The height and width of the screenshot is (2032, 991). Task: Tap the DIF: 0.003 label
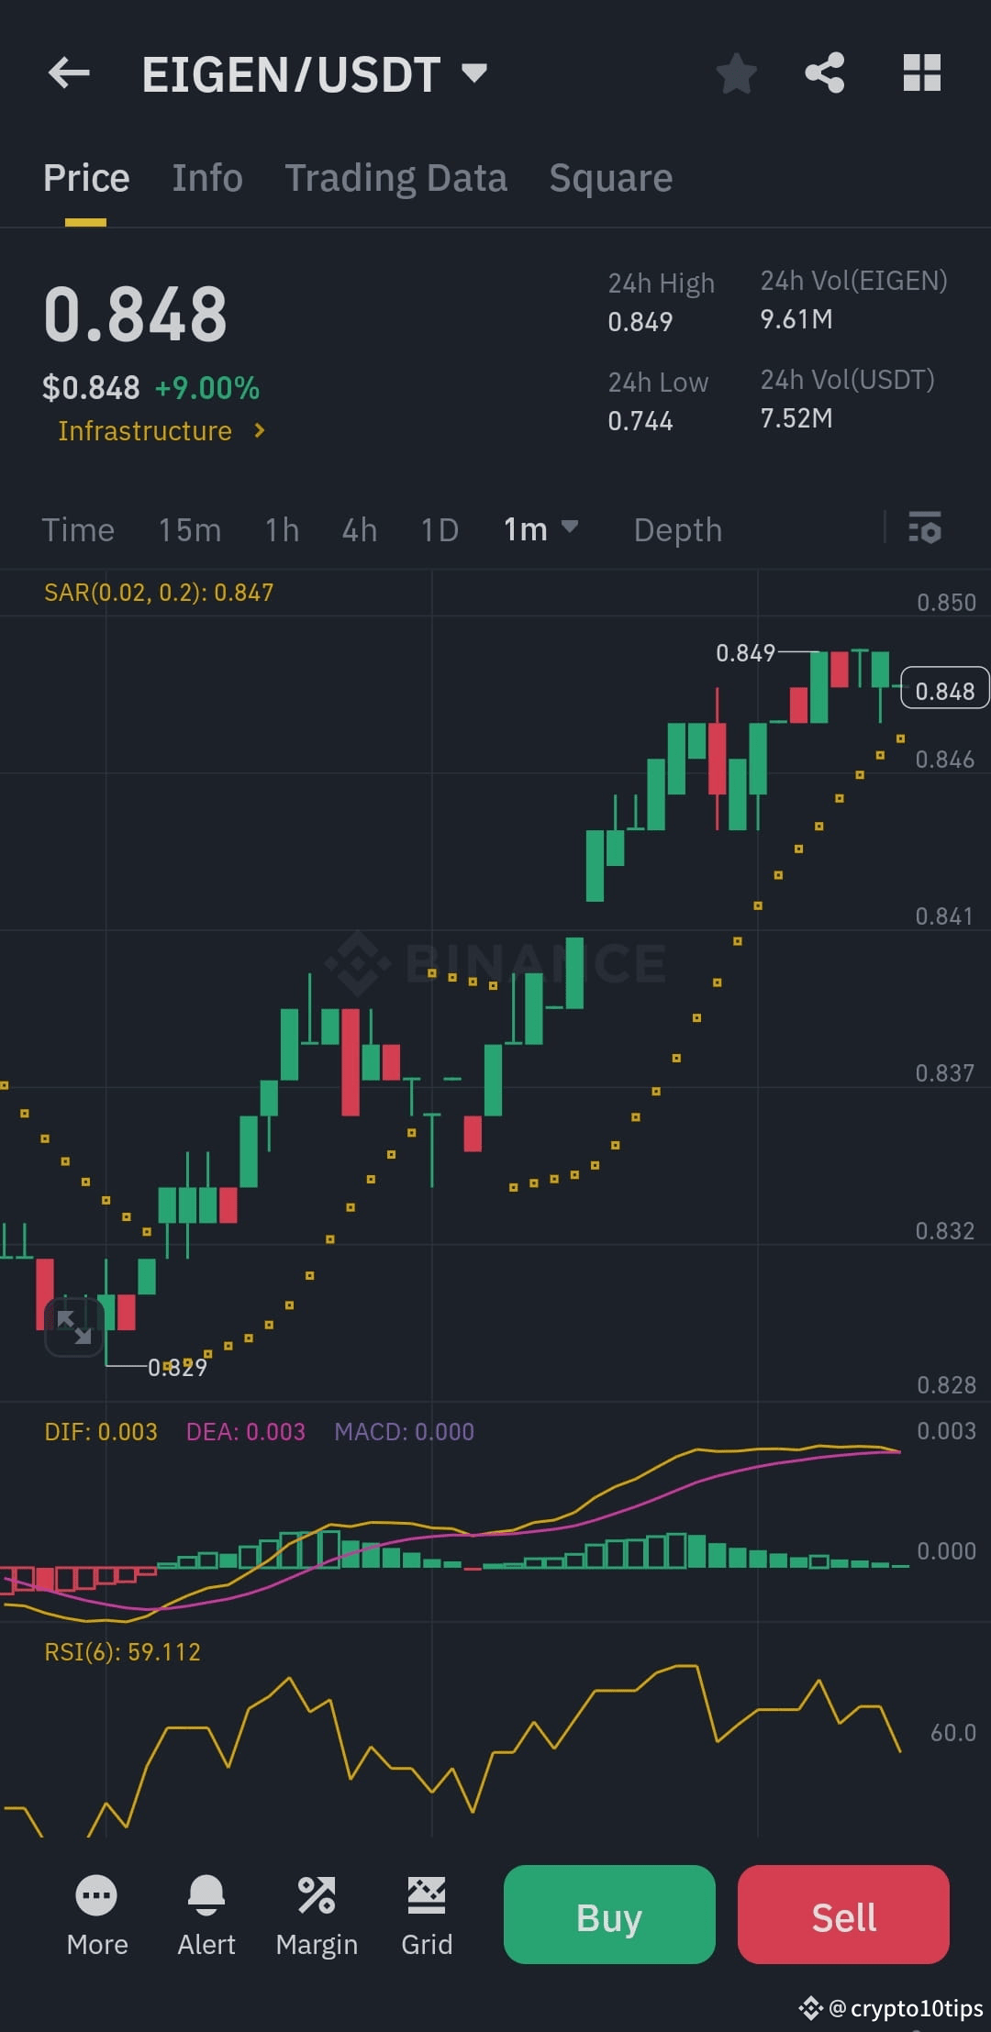click(101, 1431)
